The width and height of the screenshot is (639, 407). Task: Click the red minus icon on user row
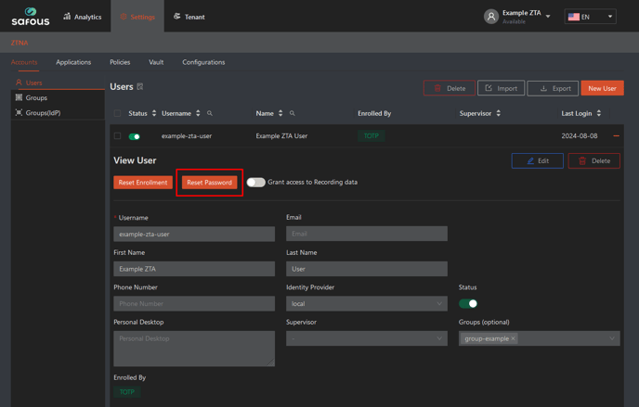click(x=616, y=136)
